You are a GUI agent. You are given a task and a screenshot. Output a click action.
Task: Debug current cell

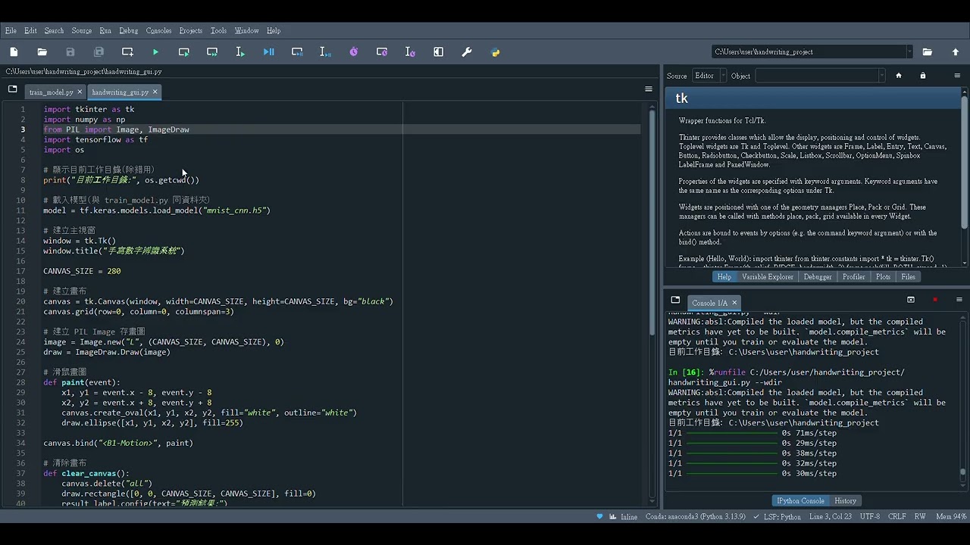[297, 52]
